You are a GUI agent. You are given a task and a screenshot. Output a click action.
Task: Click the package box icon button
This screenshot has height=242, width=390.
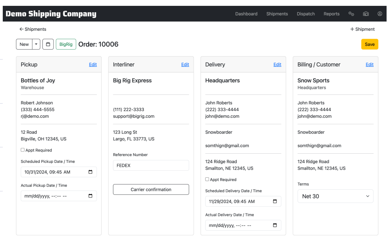coord(48,44)
